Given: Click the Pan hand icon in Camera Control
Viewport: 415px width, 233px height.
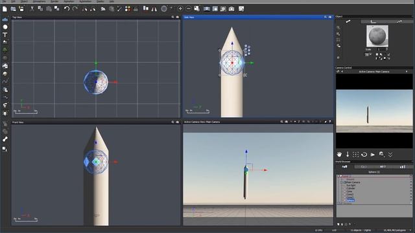Looking at the screenshot, I should tap(339, 155).
